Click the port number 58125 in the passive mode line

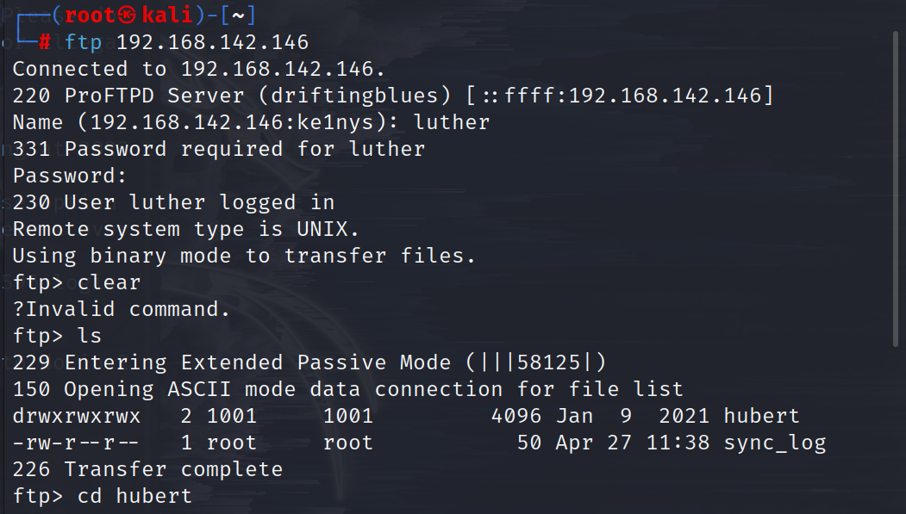(x=548, y=362)
